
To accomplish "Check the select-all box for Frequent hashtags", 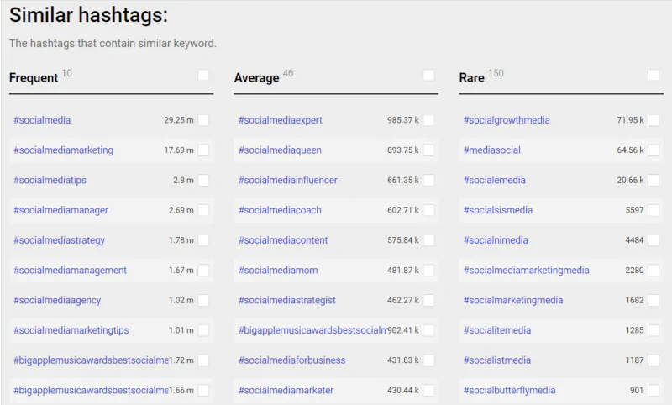I will click(x=203, y=76).
